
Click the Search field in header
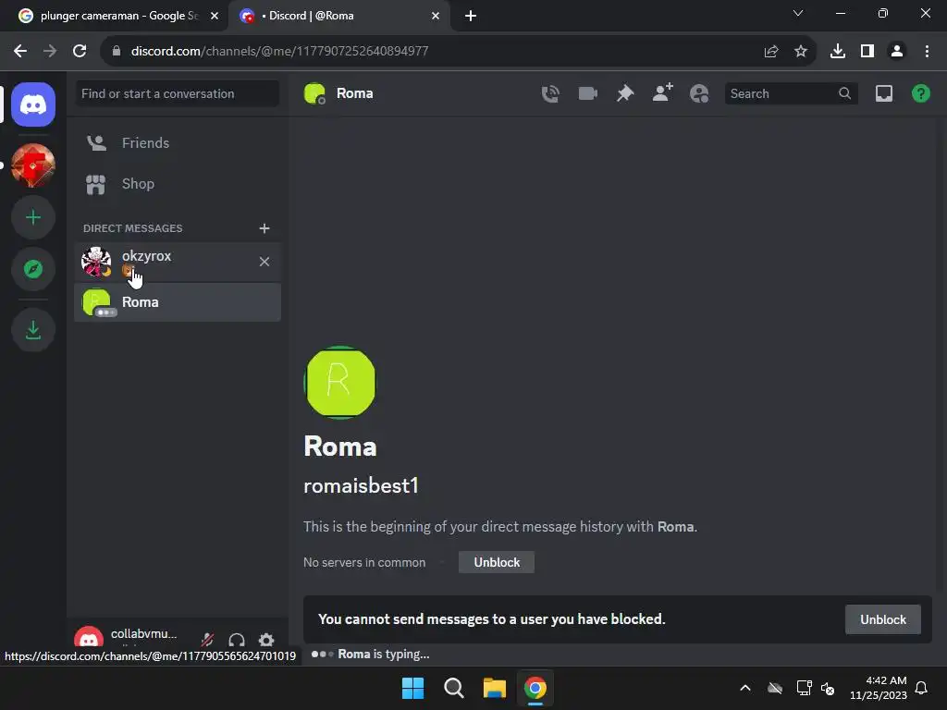[791, 93]
